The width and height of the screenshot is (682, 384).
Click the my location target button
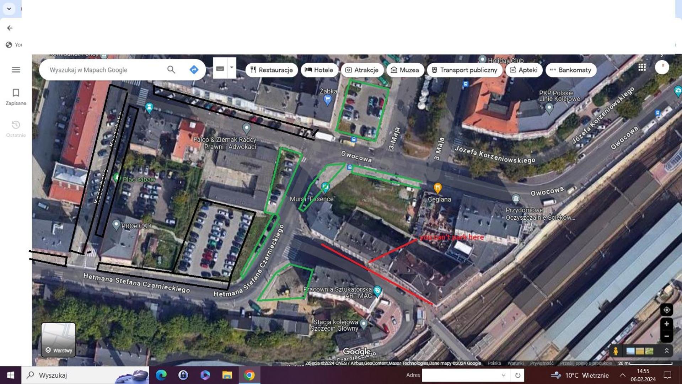coord(667,310)
